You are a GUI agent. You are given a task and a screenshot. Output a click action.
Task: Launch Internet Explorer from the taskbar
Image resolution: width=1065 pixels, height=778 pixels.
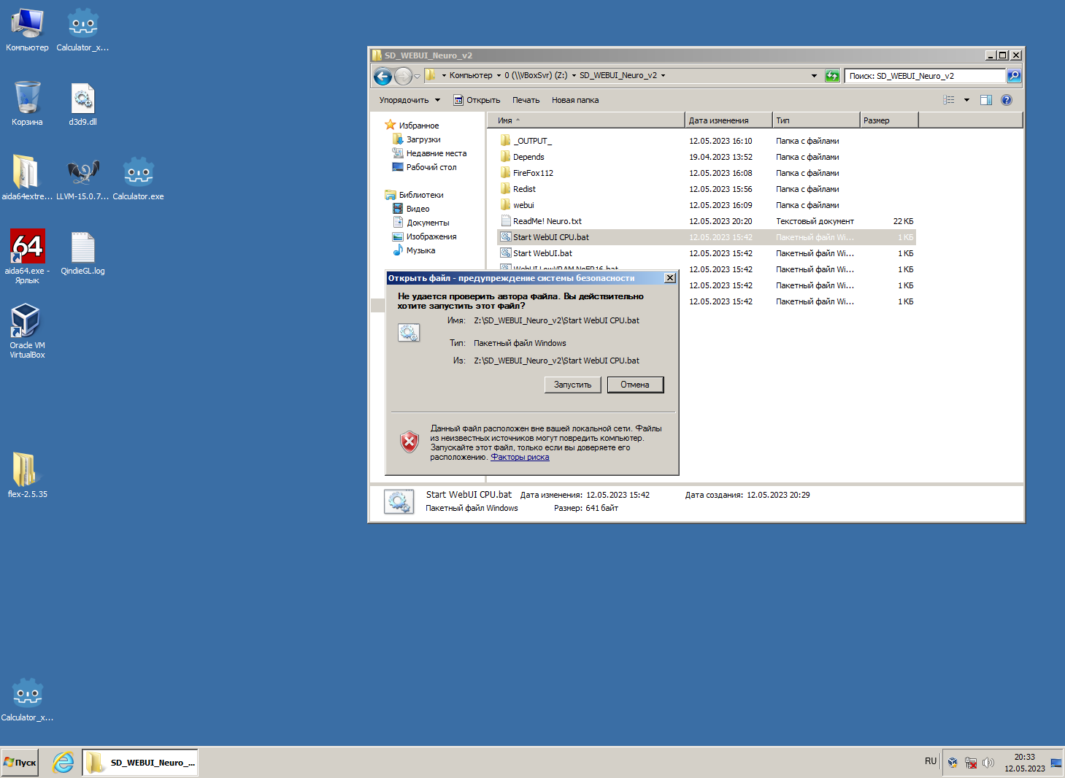tap(64, 763)
